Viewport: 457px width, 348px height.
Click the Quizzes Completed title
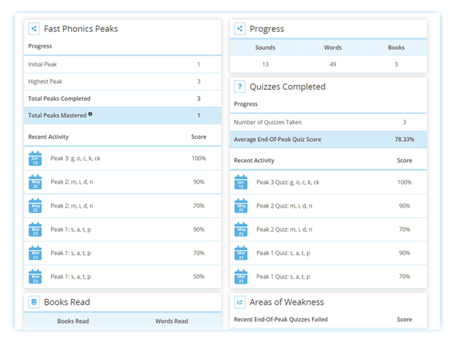[x=288, y=87]
